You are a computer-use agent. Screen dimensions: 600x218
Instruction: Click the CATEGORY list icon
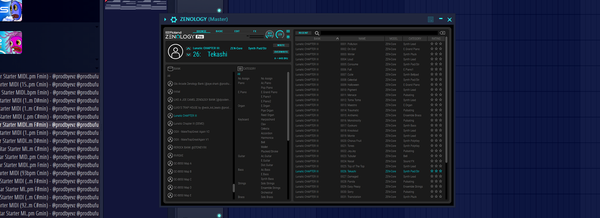tap(239, 68)
